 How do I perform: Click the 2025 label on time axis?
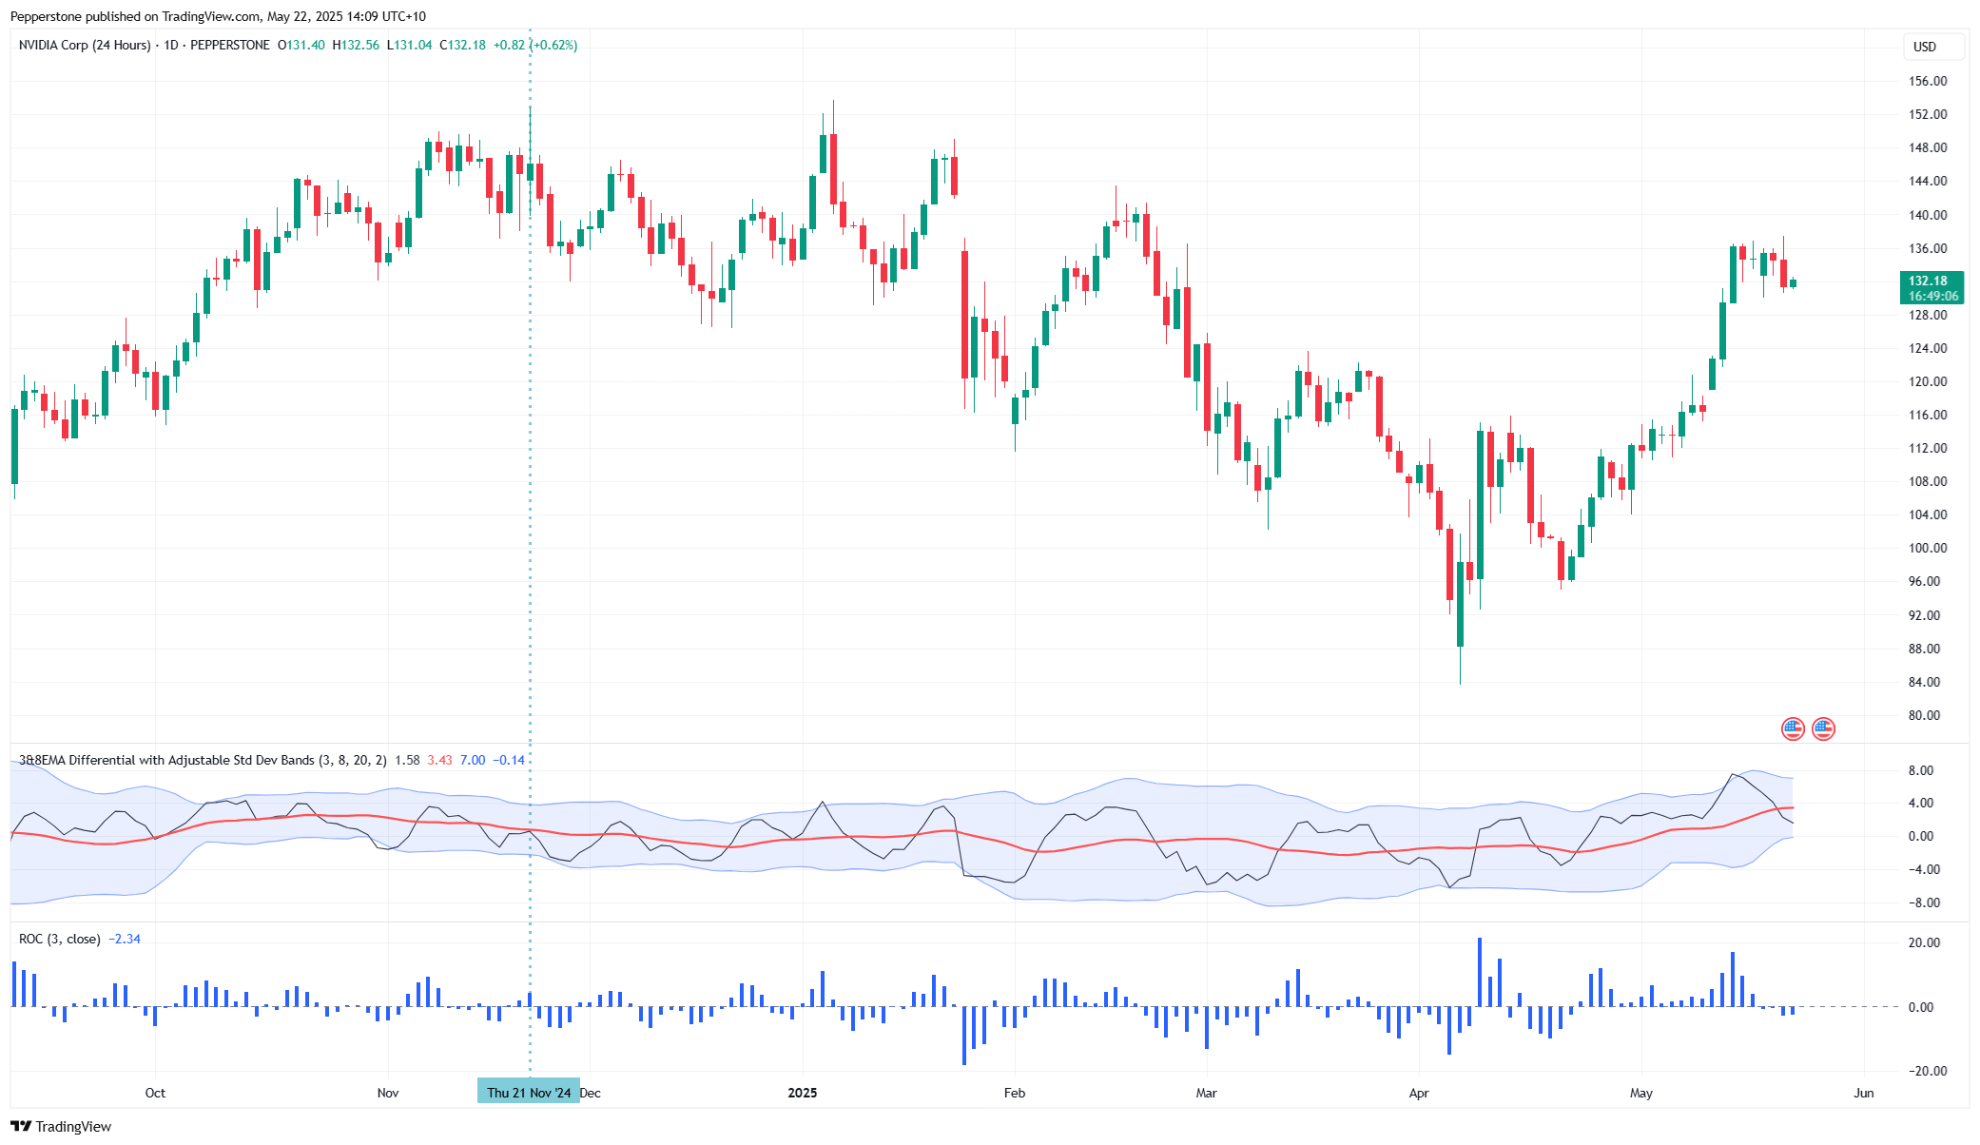click(x=803, y=1093)
